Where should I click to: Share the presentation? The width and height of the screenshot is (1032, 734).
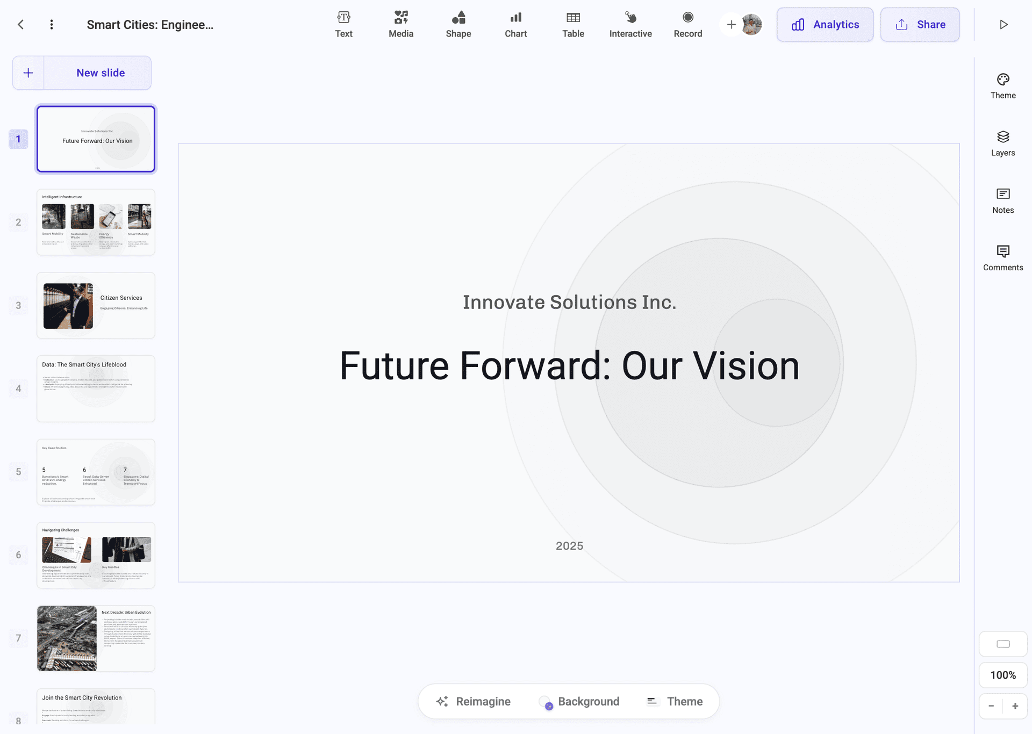pos(919,24)
